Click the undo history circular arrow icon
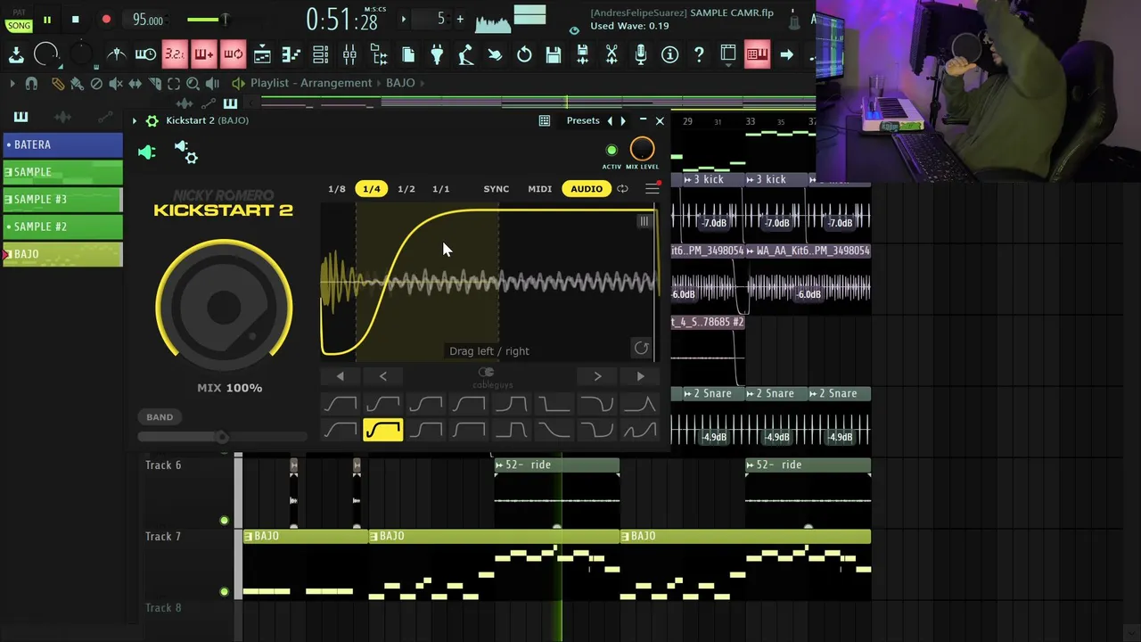This screenshot has height=642, width=1141. point(524,54)
